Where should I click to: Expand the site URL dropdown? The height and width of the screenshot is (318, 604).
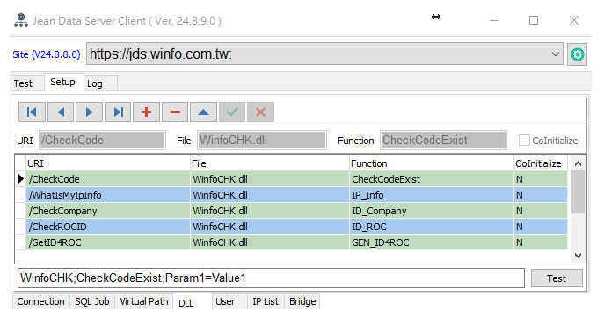coord(555,54)
